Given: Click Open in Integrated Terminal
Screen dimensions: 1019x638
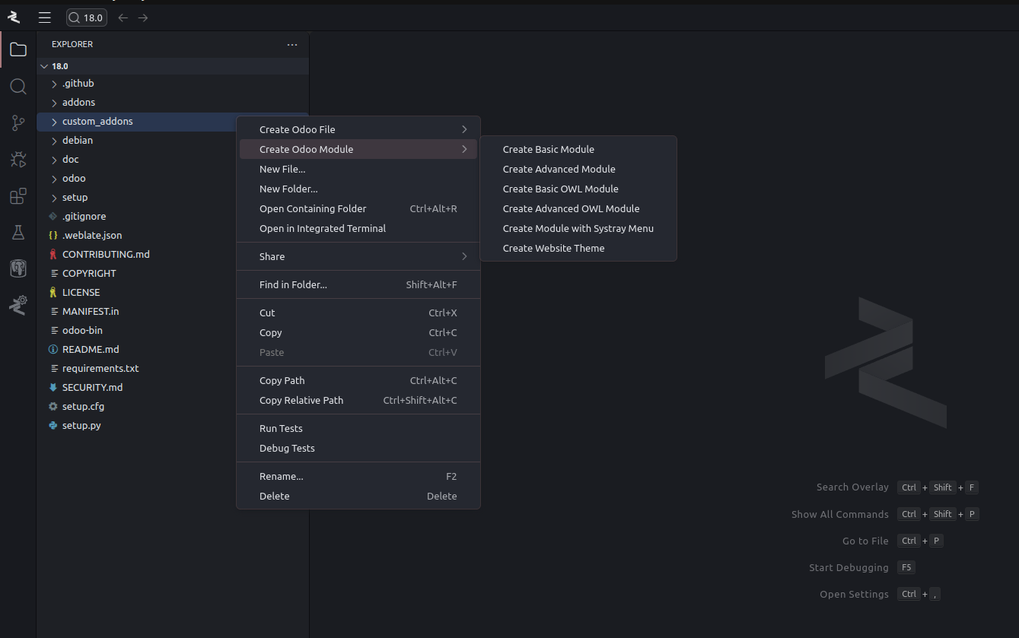Looking at the screenshot, I should pos(322,229).
